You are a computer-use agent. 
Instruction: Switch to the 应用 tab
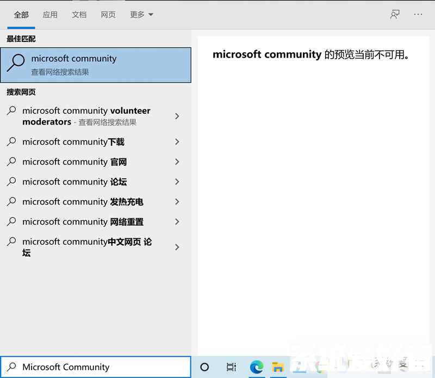click(50, 15)
